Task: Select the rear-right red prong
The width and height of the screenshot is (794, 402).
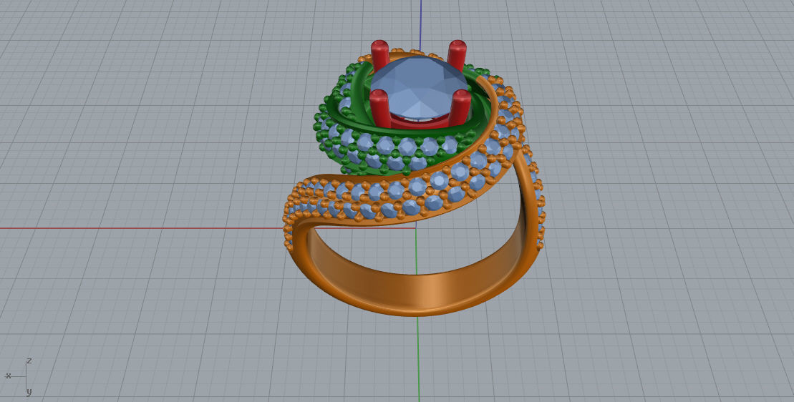Action: click(457, 54)
